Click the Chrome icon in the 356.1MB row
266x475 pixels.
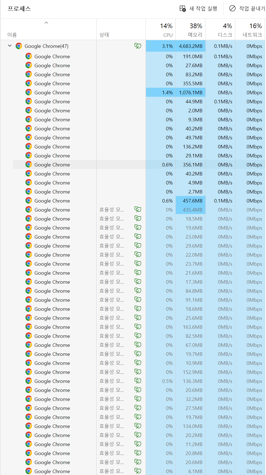click(x=29, y=165)
